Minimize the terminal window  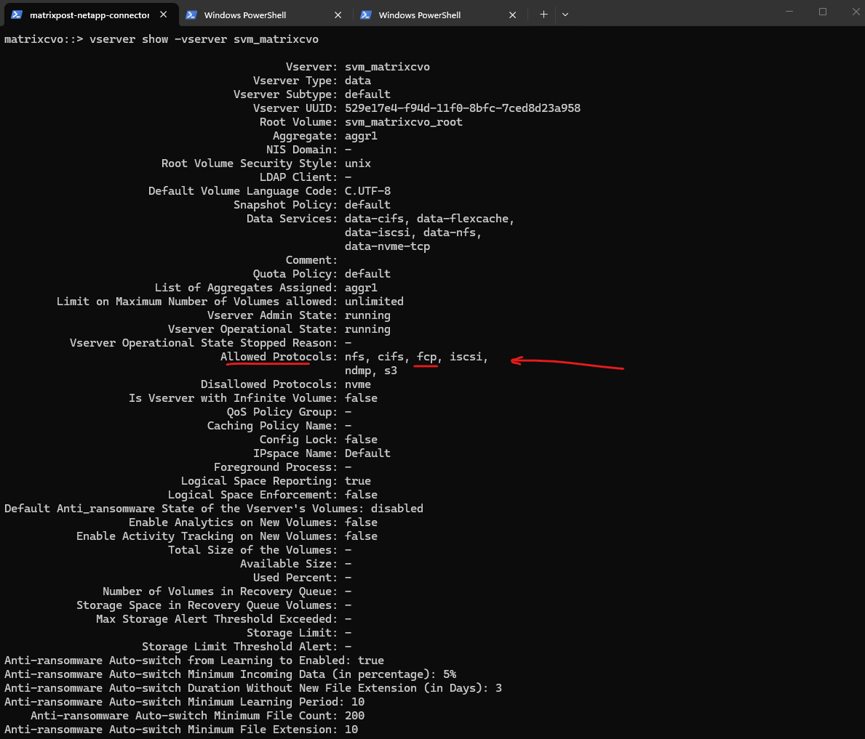coord(789,12)
